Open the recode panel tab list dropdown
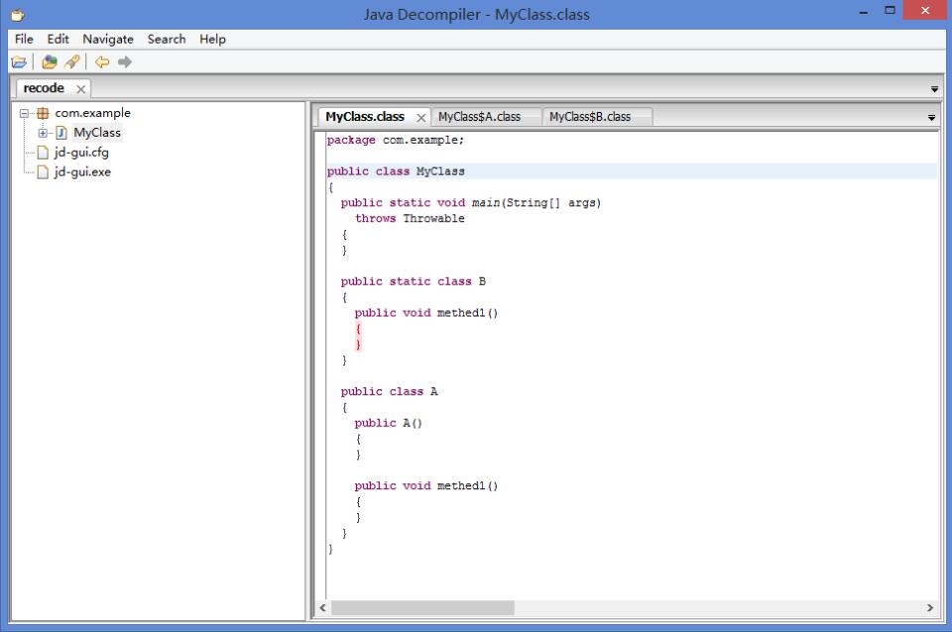 pyautogui.click(x=934, y=89)
